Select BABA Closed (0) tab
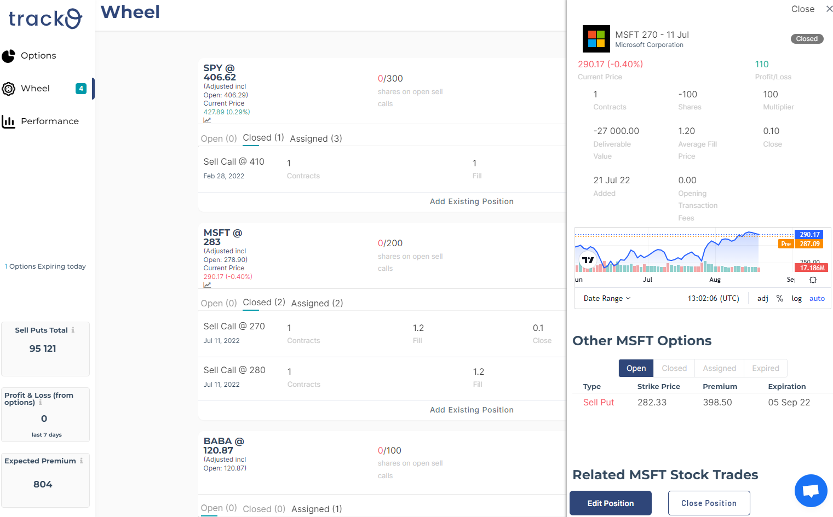Viewport: 833px width, 517px height. pos(263,509)
